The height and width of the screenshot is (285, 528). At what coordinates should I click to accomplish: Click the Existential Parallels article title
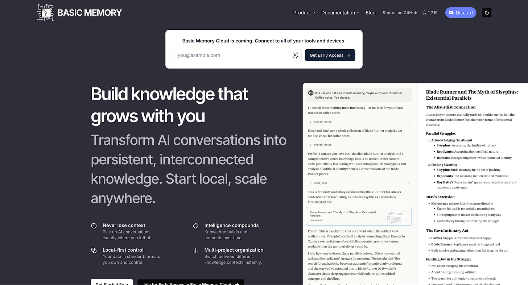(472, 95)
